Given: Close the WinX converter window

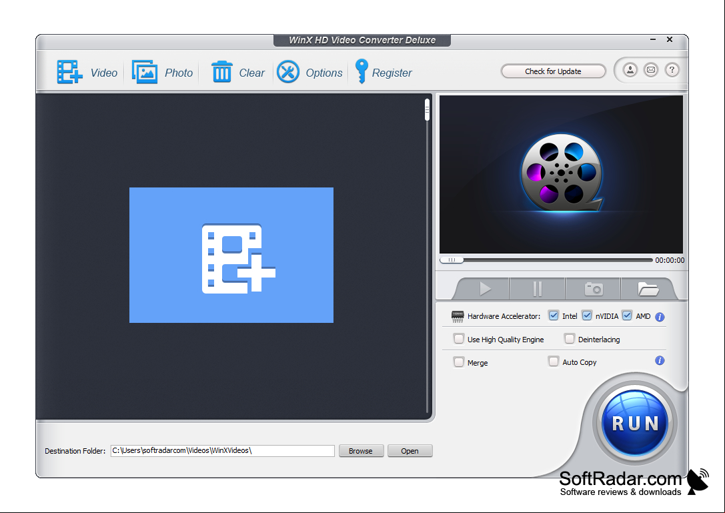Looking at the screenshot, I should [x=670, y=40].
